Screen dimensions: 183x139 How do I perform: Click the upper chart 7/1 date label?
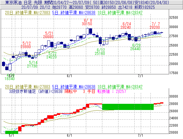pyautogui.click(x=140, y=76)
